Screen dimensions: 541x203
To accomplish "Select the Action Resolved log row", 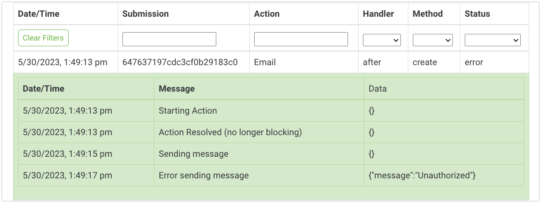I will click(x=271, y=132).
